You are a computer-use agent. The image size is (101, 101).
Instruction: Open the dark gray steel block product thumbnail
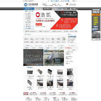[30, 72]
